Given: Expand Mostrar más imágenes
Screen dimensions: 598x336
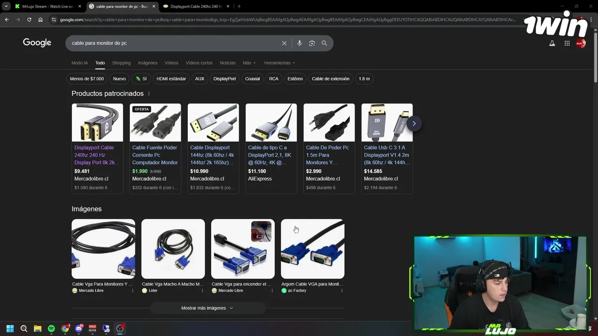Looking at the screenshot, I should pos(207,308).
